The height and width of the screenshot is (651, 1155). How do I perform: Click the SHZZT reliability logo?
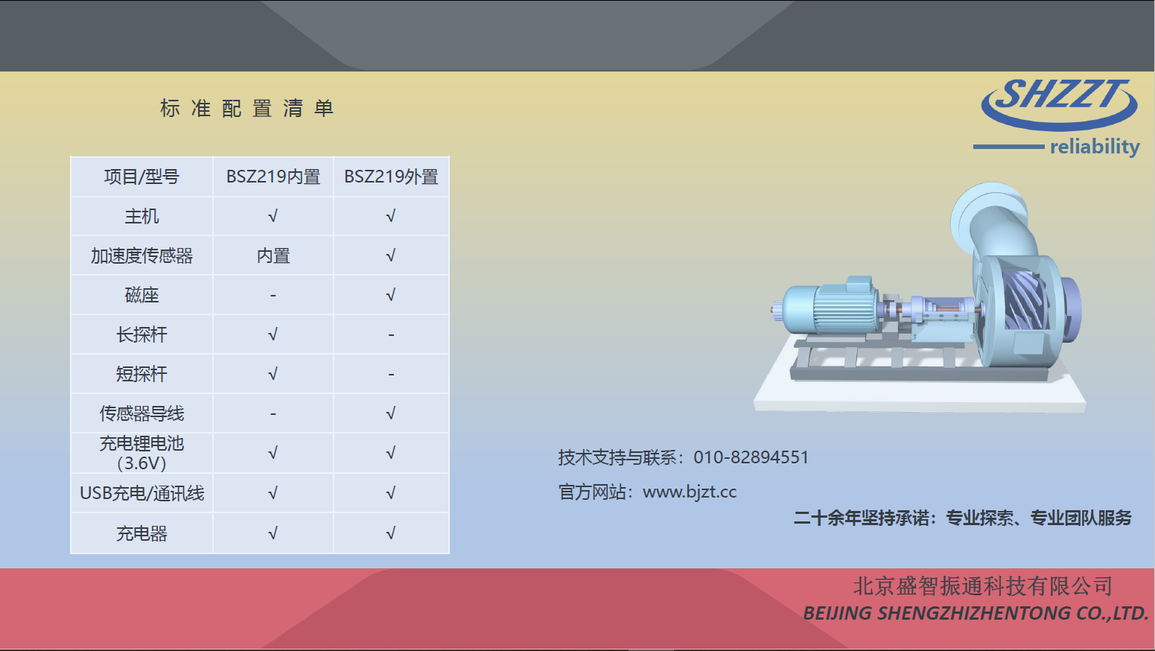(x=1057, y=117)
